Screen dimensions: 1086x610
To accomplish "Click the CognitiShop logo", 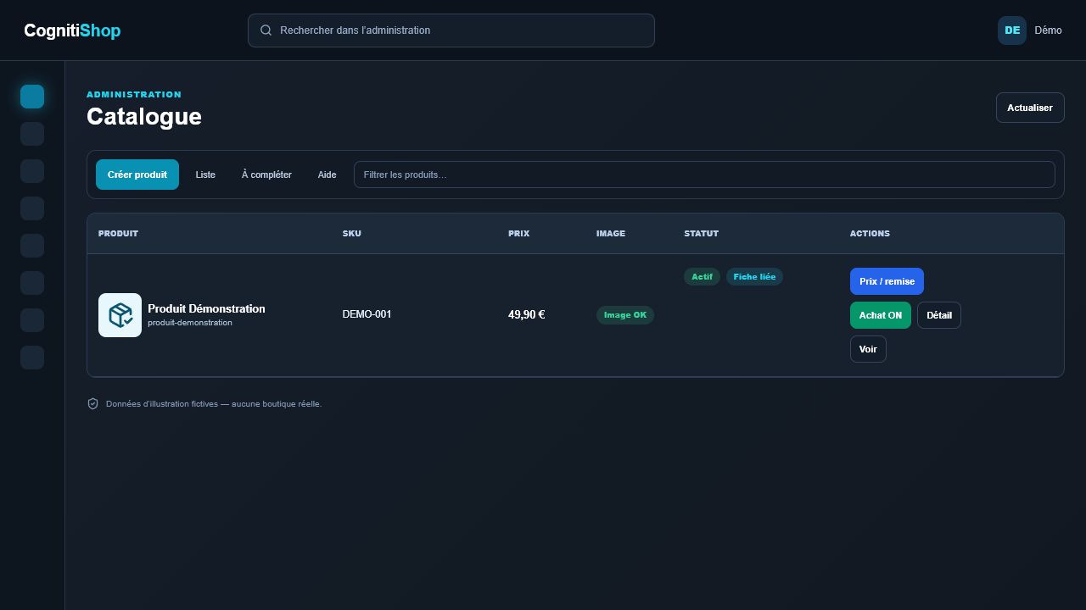I will click(72, 30).
